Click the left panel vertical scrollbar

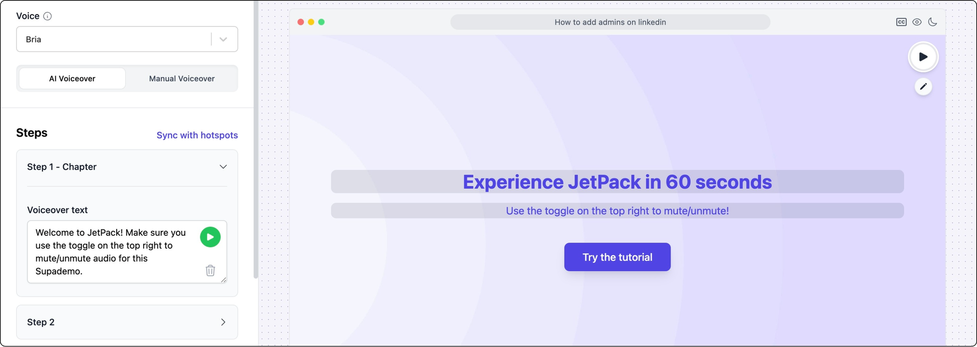coord(255,139)
